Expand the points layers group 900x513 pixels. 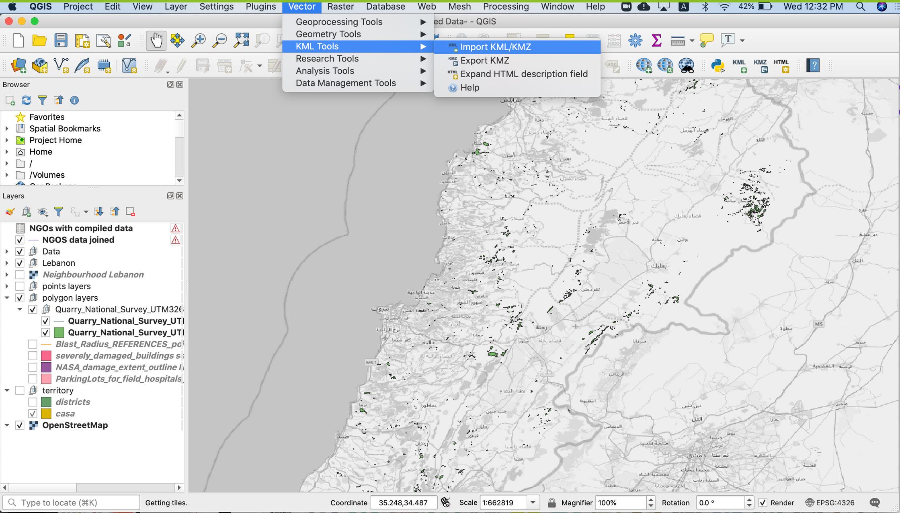[x=7, y=286]
